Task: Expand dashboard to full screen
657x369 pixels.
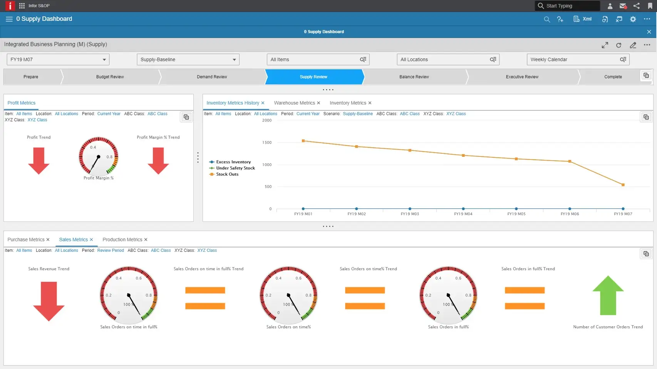Action: tap(605, 45)
